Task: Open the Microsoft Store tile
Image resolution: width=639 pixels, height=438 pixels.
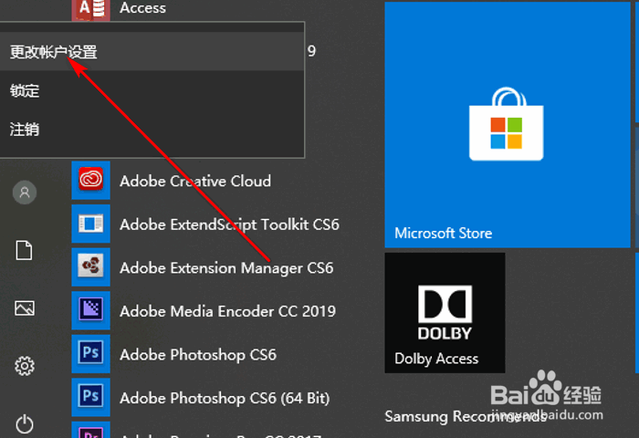Action: 507,124
